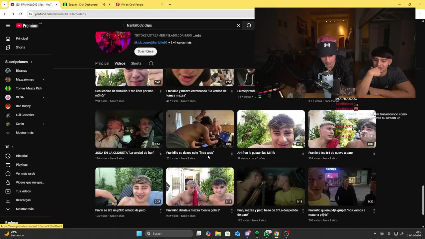The image size is (425, 239).
Task: Open the tab search dropdown arrow
Action: (x=4, y=5)
